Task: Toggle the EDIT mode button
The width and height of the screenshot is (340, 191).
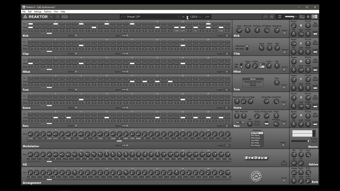Action: tap(65, 17)
